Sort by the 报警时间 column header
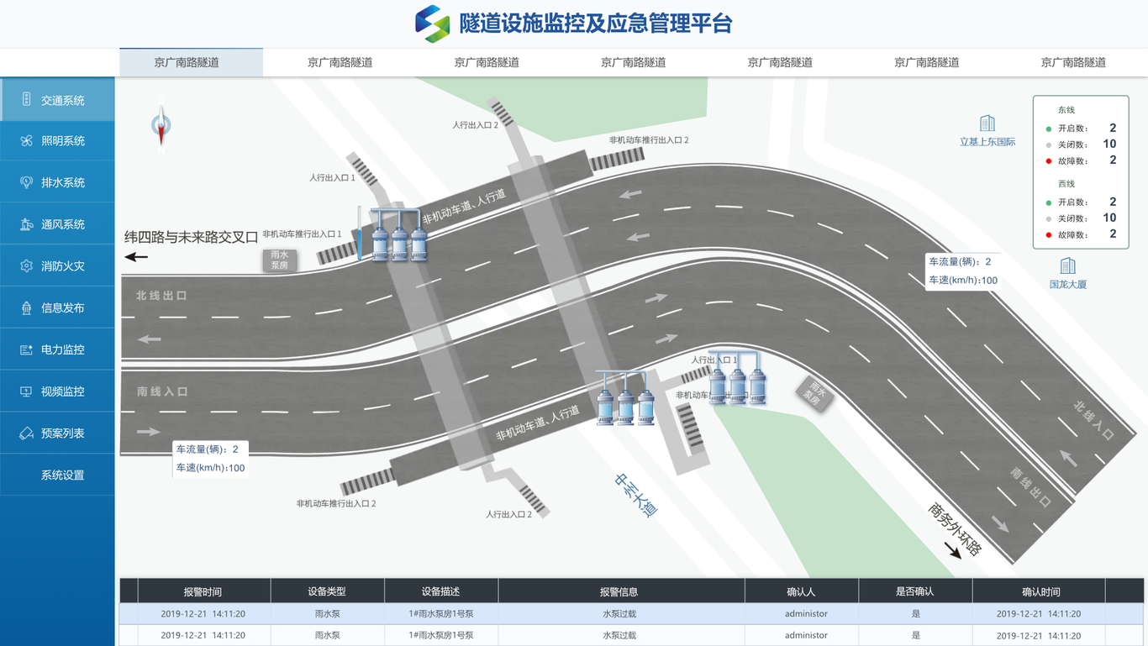This screenshot has height=646, width=1148. (x=203, y=591)
